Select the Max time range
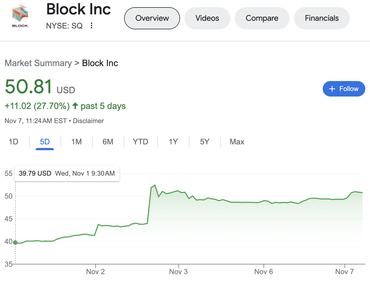The image size is (370, 286). click(x=237, y=142)
